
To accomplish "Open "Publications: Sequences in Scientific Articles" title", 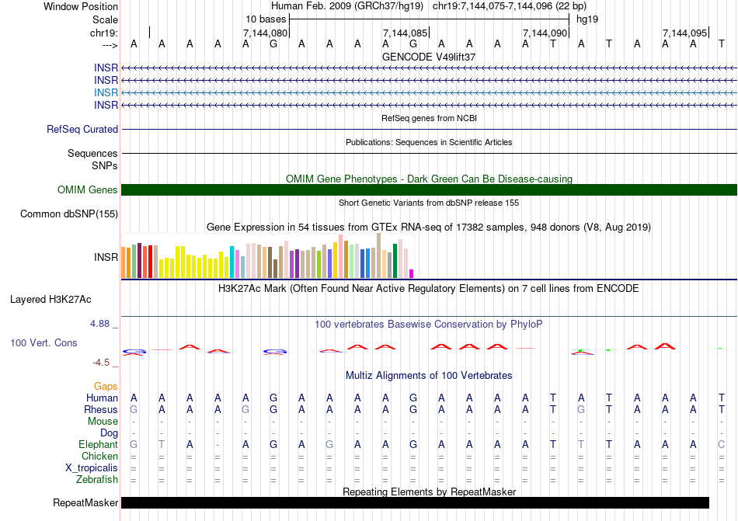I will (429, 142).
